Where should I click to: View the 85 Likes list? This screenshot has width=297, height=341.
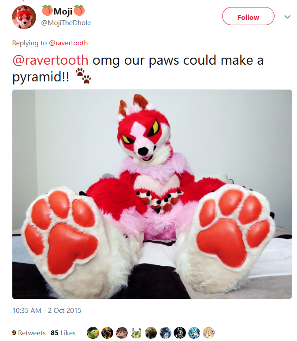[x=63, y=333]
